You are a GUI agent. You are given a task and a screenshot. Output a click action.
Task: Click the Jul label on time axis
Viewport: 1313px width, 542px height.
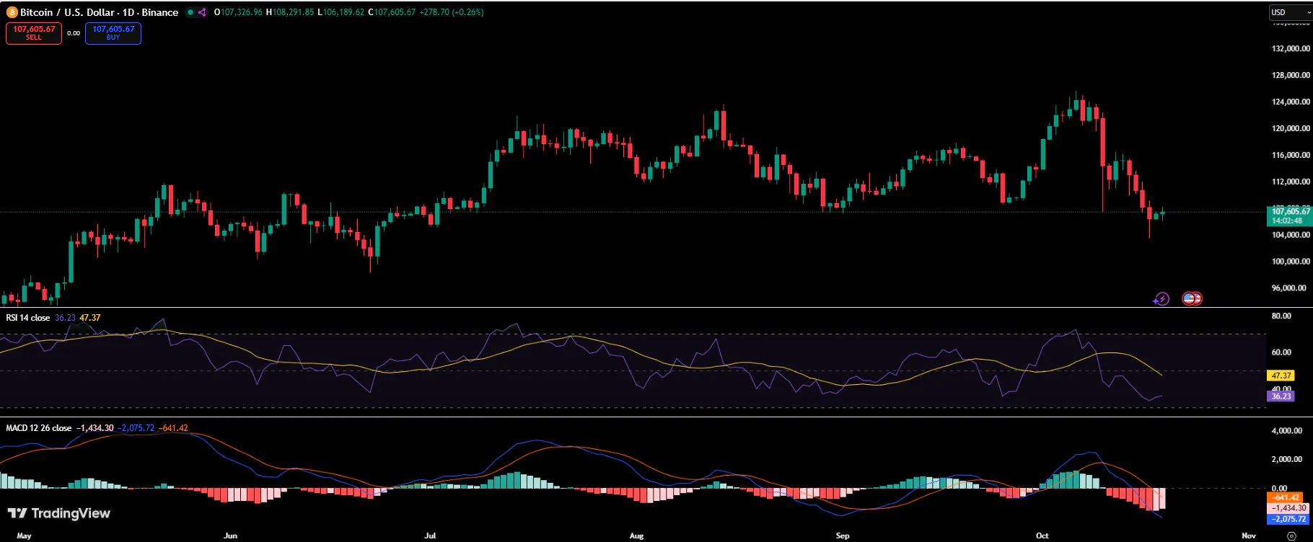430,536
